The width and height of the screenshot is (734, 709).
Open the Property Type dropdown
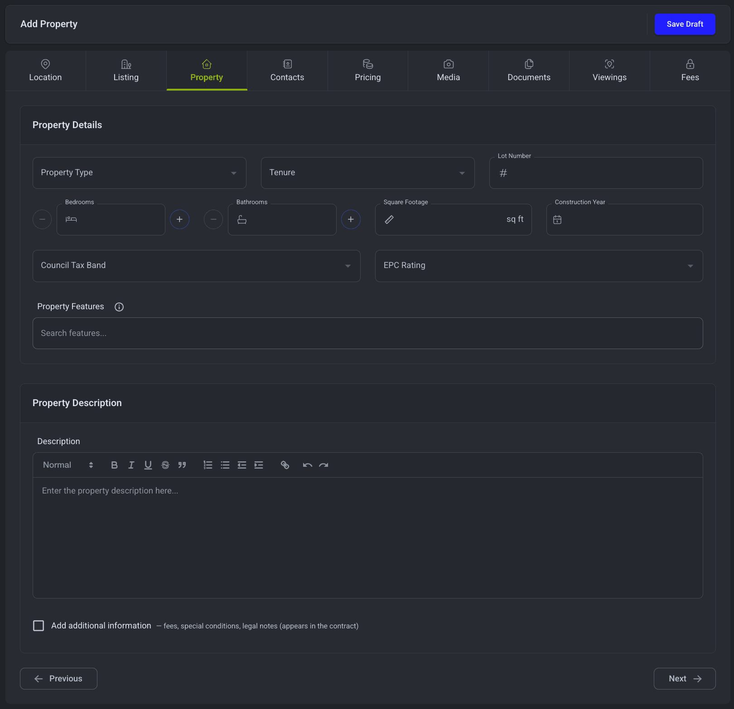coord(140,173)
